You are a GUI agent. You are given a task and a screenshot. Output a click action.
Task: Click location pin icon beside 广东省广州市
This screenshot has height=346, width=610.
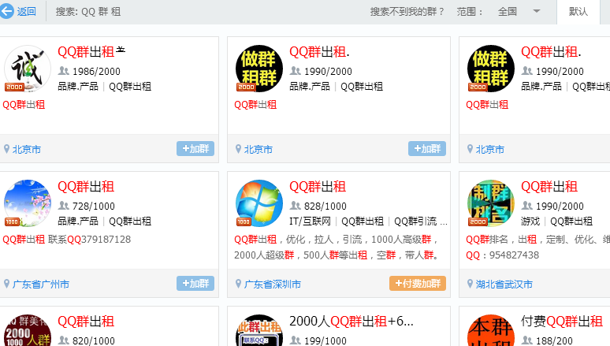click(x=6, y=283)
